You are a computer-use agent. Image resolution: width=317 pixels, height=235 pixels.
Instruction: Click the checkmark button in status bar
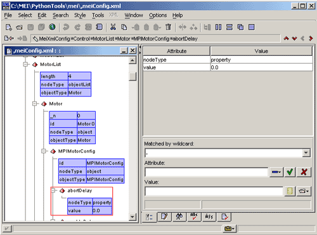pyautogui.click(x=7, y=229)
